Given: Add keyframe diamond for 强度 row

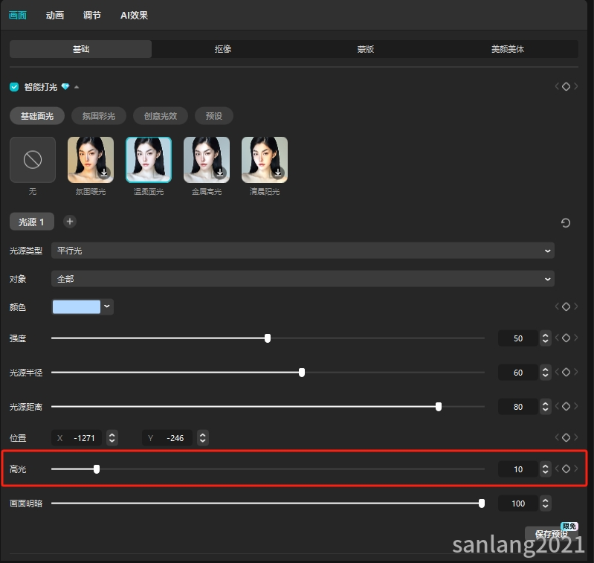Looking at the screenshot, I should pyautogui.click(x=566, y=338).
